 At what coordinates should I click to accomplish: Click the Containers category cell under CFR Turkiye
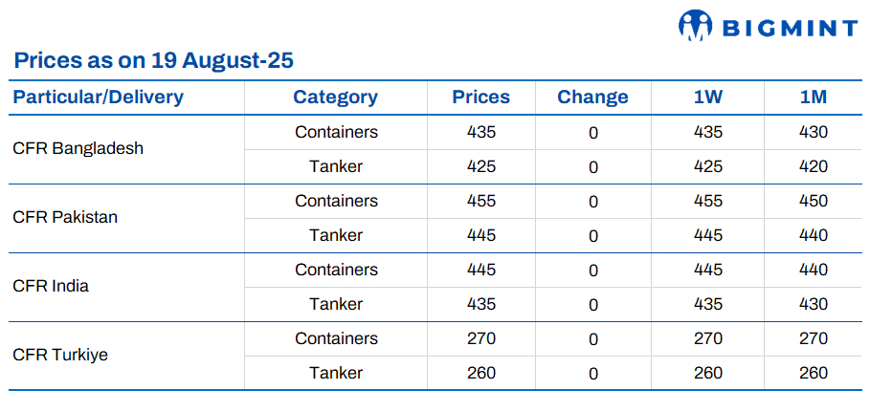pyautogui.click(x=336, y=338)
